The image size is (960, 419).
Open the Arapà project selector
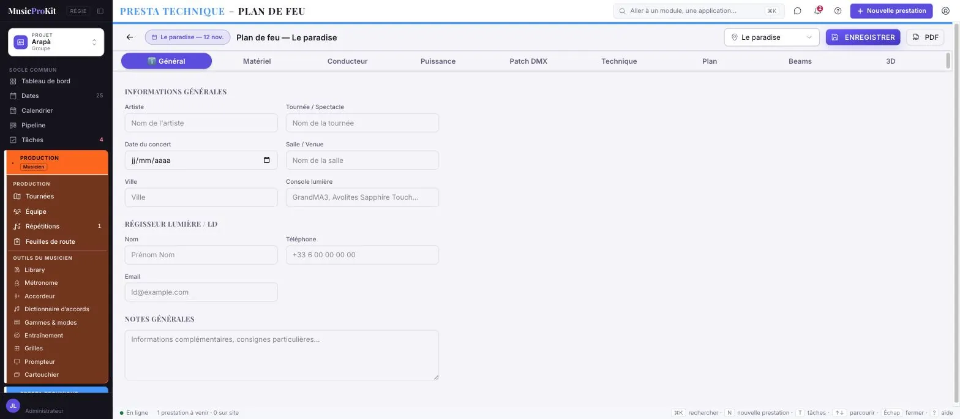56,42
